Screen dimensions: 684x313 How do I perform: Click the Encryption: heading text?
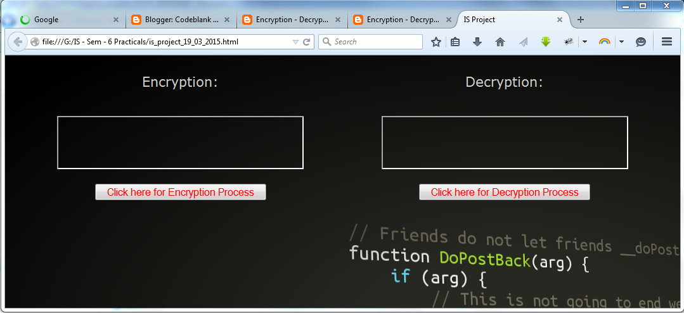pyautogui.click(x=180, y=82)
